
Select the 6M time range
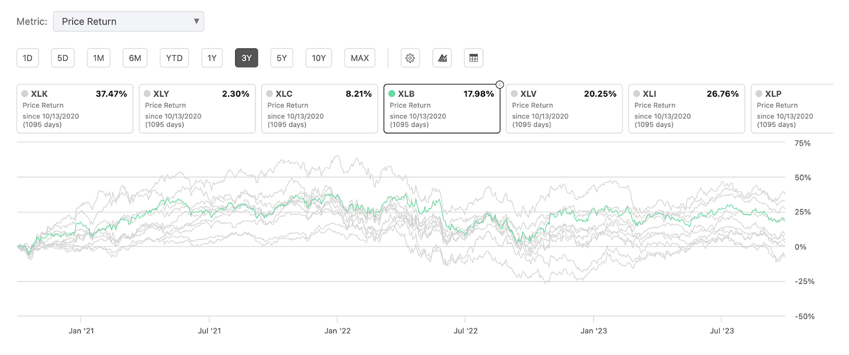[x=135, y=58]
